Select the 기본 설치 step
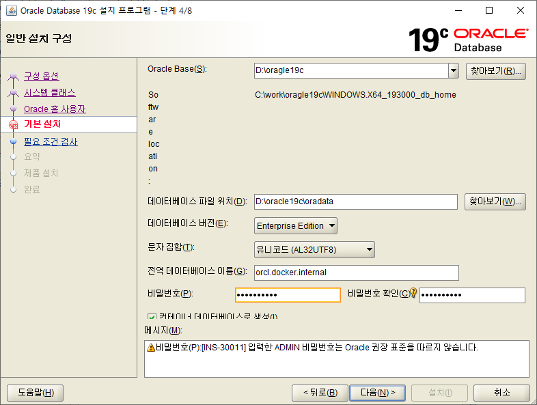This screenshot has width=537, height=405. [42, 124]
